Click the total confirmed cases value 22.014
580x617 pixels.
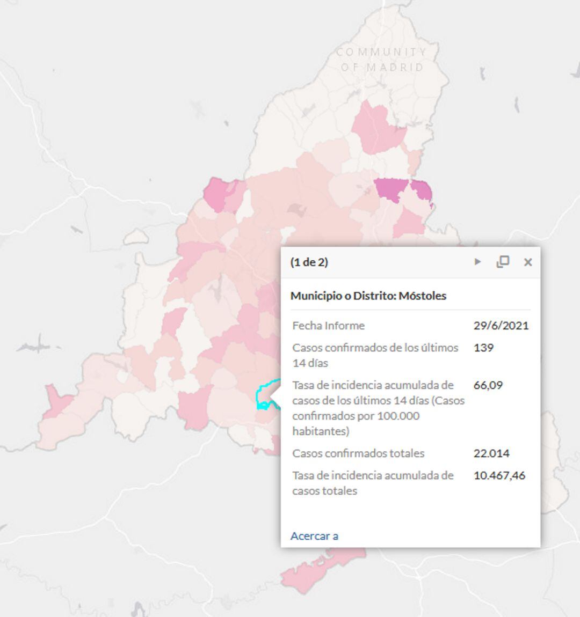pyautogui.click(x=491, y=453)
